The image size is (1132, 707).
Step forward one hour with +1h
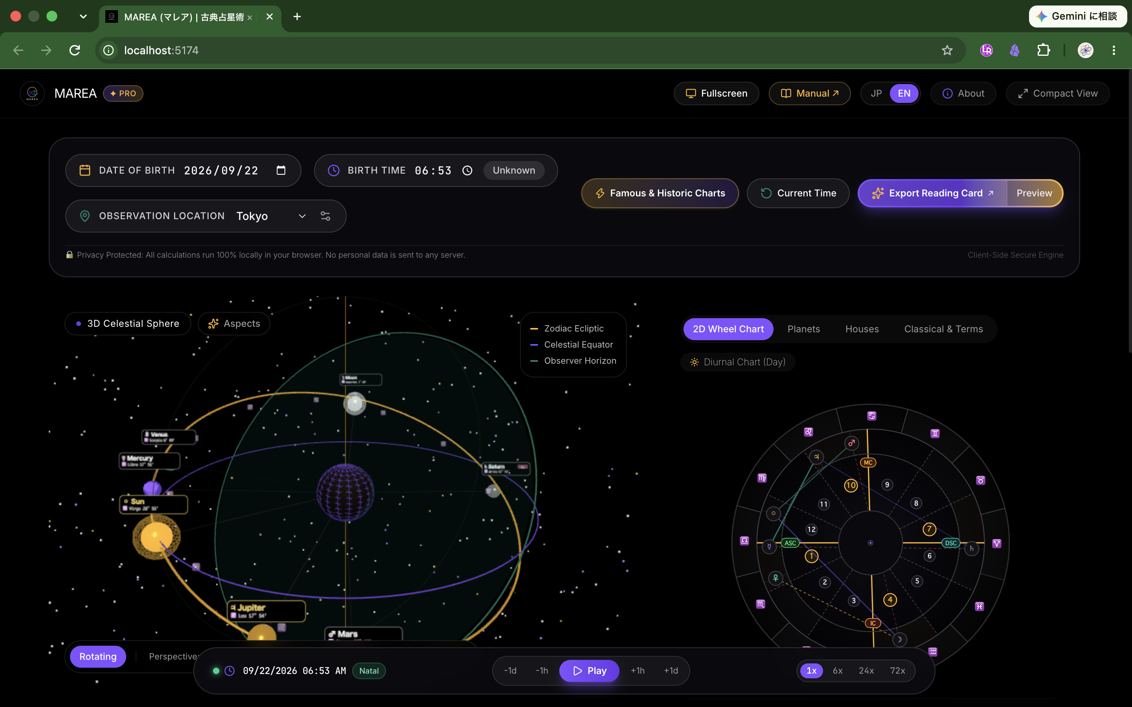click(x=638, y=670)
